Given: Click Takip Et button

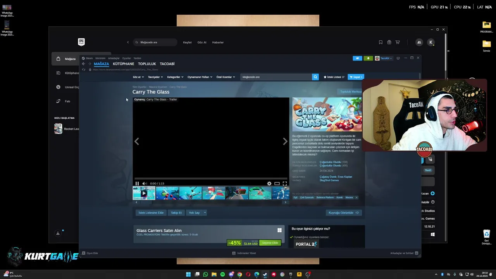Looking at the screenshot, I should (176, 213).
